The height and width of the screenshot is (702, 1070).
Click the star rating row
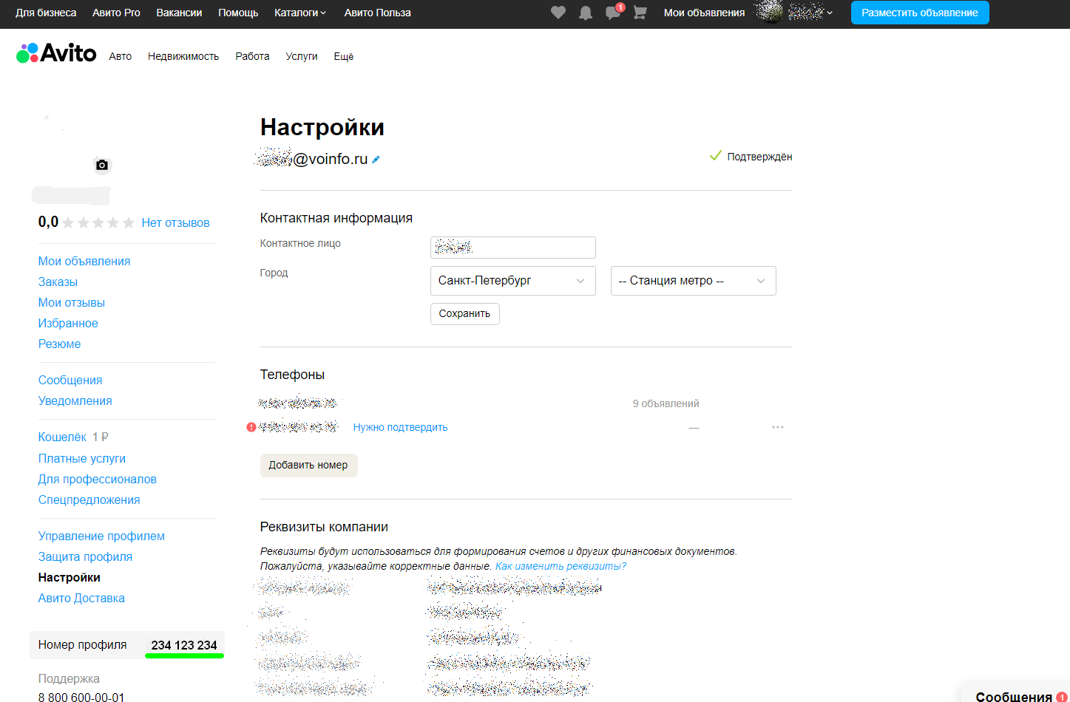pos(98,222)
